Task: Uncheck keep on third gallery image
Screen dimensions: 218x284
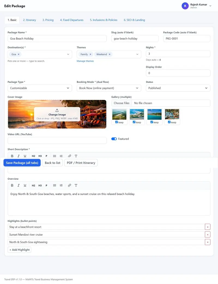Action: point(152,122)
